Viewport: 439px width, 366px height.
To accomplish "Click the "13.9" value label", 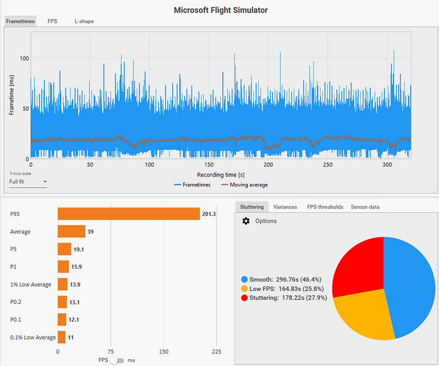I will point(75,284).
